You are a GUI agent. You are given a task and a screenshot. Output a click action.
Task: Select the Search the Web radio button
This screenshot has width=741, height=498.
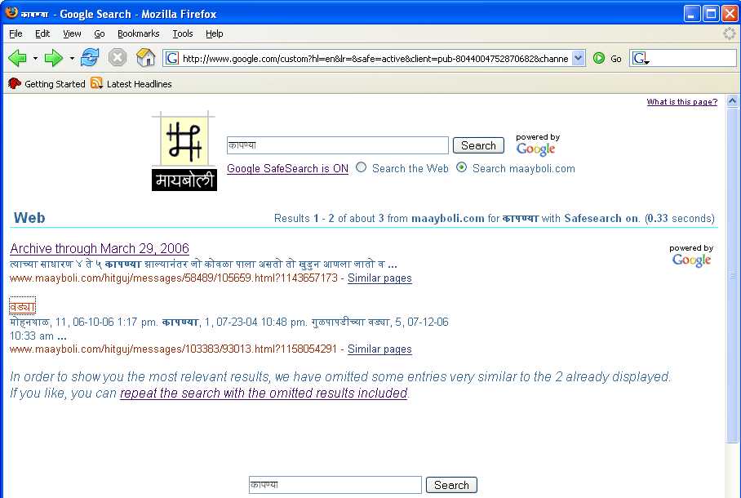pos(361,167)
